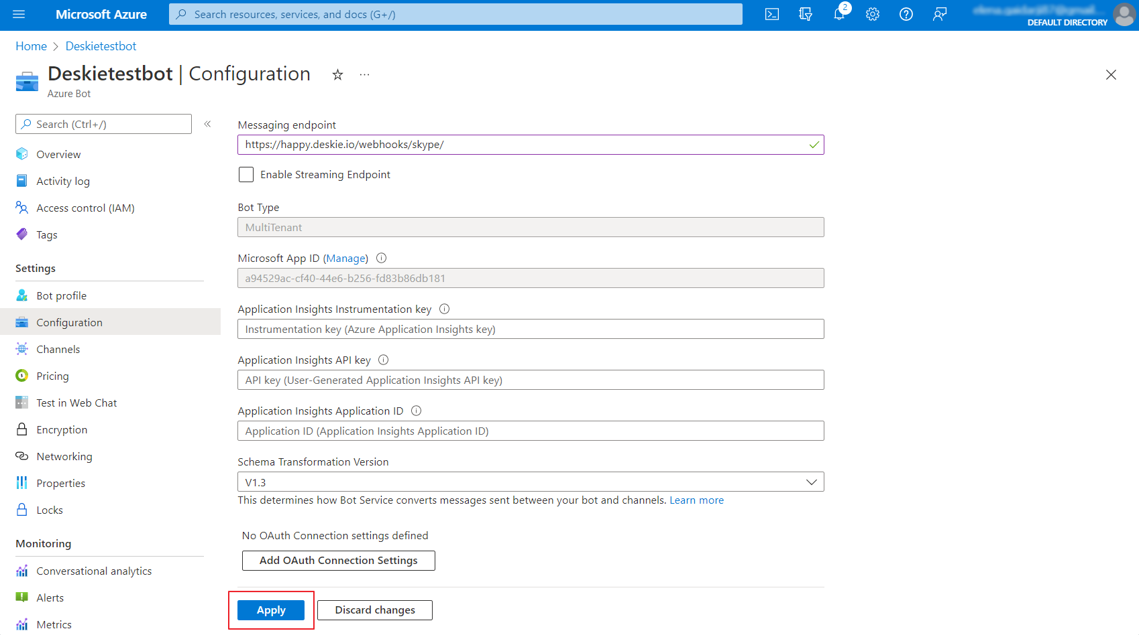Open Cloud Shell from the top bar
This screenshot has width=1139, height=635.
click(772, 14)
